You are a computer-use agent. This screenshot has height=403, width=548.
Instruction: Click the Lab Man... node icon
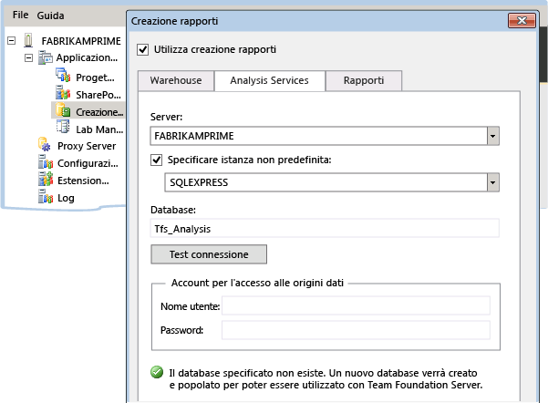coord(63,129)
